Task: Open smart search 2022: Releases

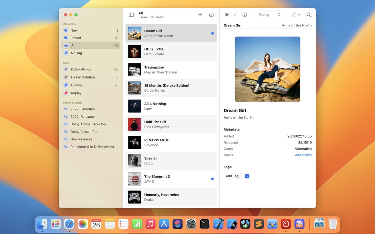Action: point(91,116)
